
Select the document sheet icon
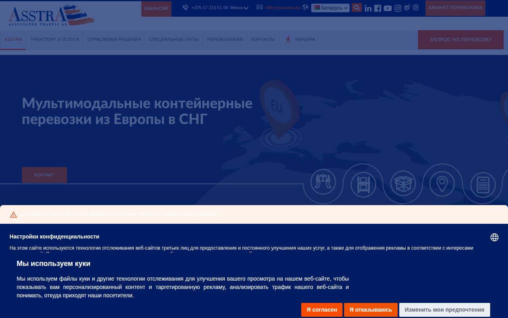click(483, 185)
